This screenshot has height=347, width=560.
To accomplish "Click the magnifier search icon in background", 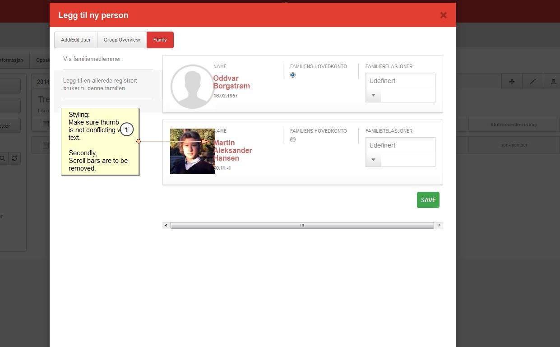I will coord(3,158).
